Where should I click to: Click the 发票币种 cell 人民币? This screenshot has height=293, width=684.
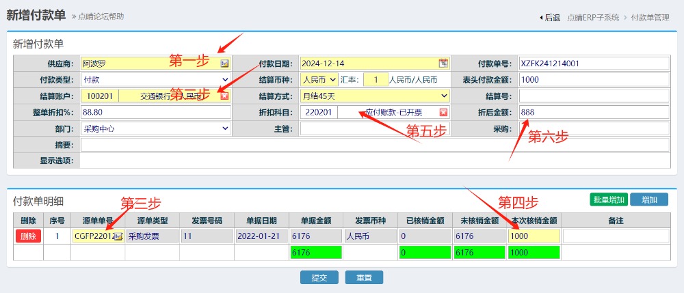tap(370, 236)
